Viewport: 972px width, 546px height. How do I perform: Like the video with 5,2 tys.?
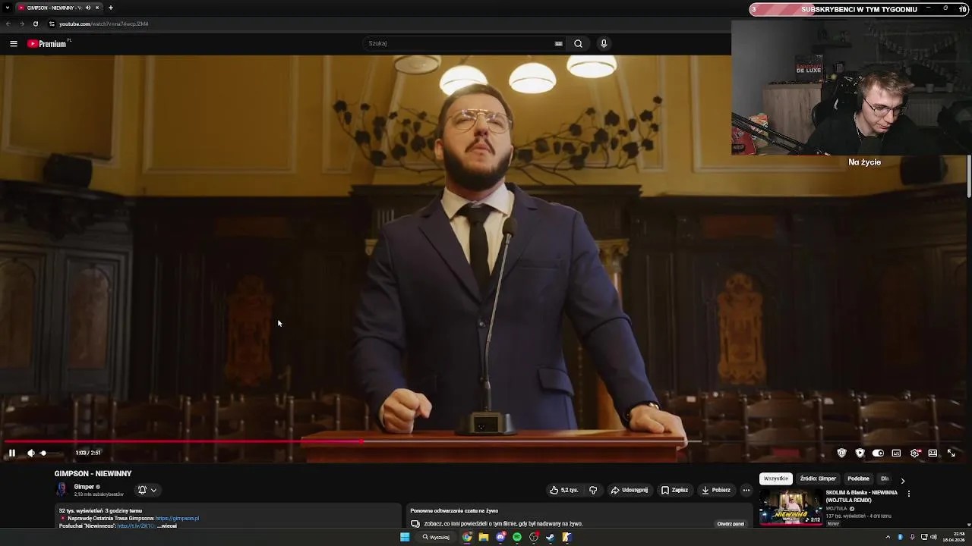pos(563,490)
